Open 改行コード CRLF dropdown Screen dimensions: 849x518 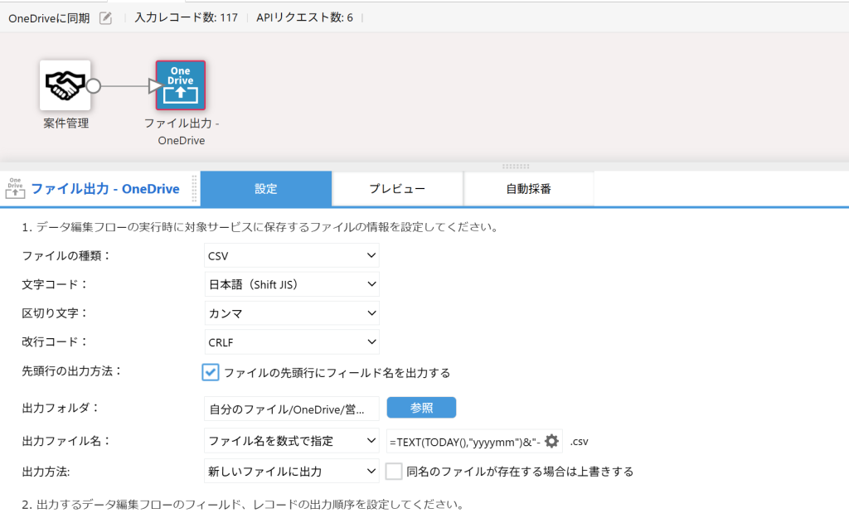[292, 342]
